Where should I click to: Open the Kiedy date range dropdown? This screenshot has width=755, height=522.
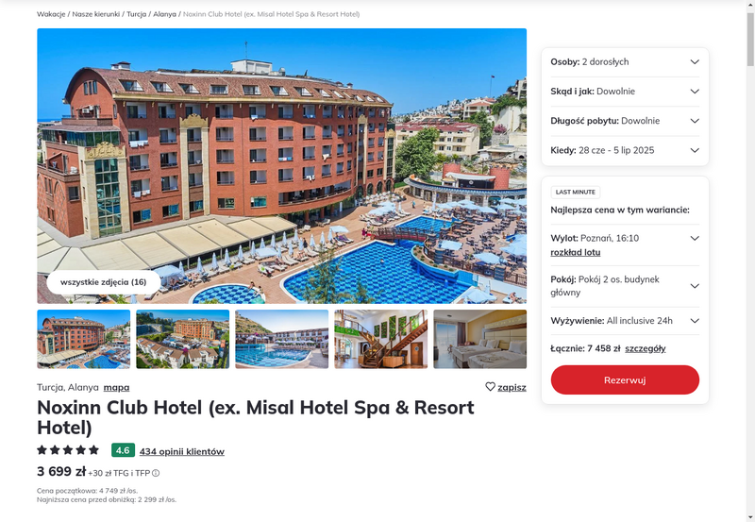pos(625,150)
